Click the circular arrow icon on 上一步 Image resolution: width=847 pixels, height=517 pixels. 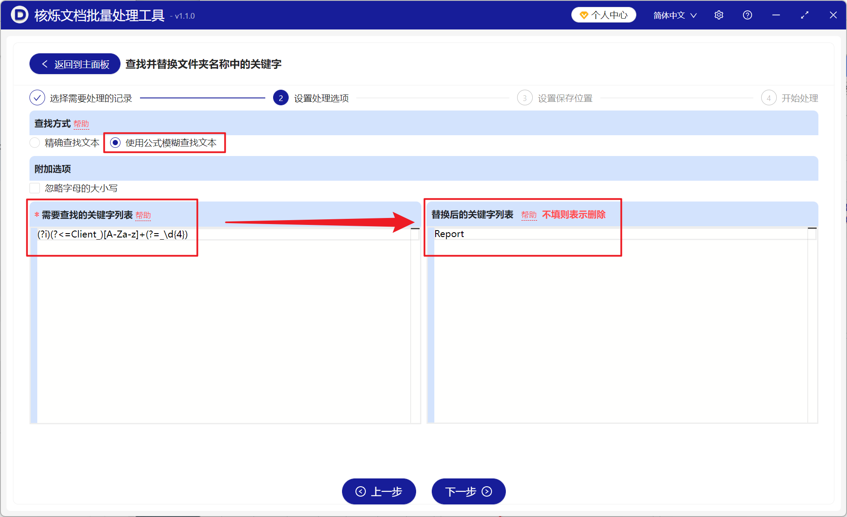tap(360, 491)
